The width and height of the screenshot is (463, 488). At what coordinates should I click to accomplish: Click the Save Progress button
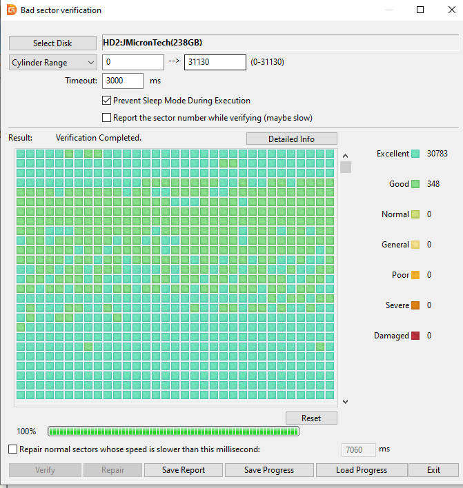269,470
